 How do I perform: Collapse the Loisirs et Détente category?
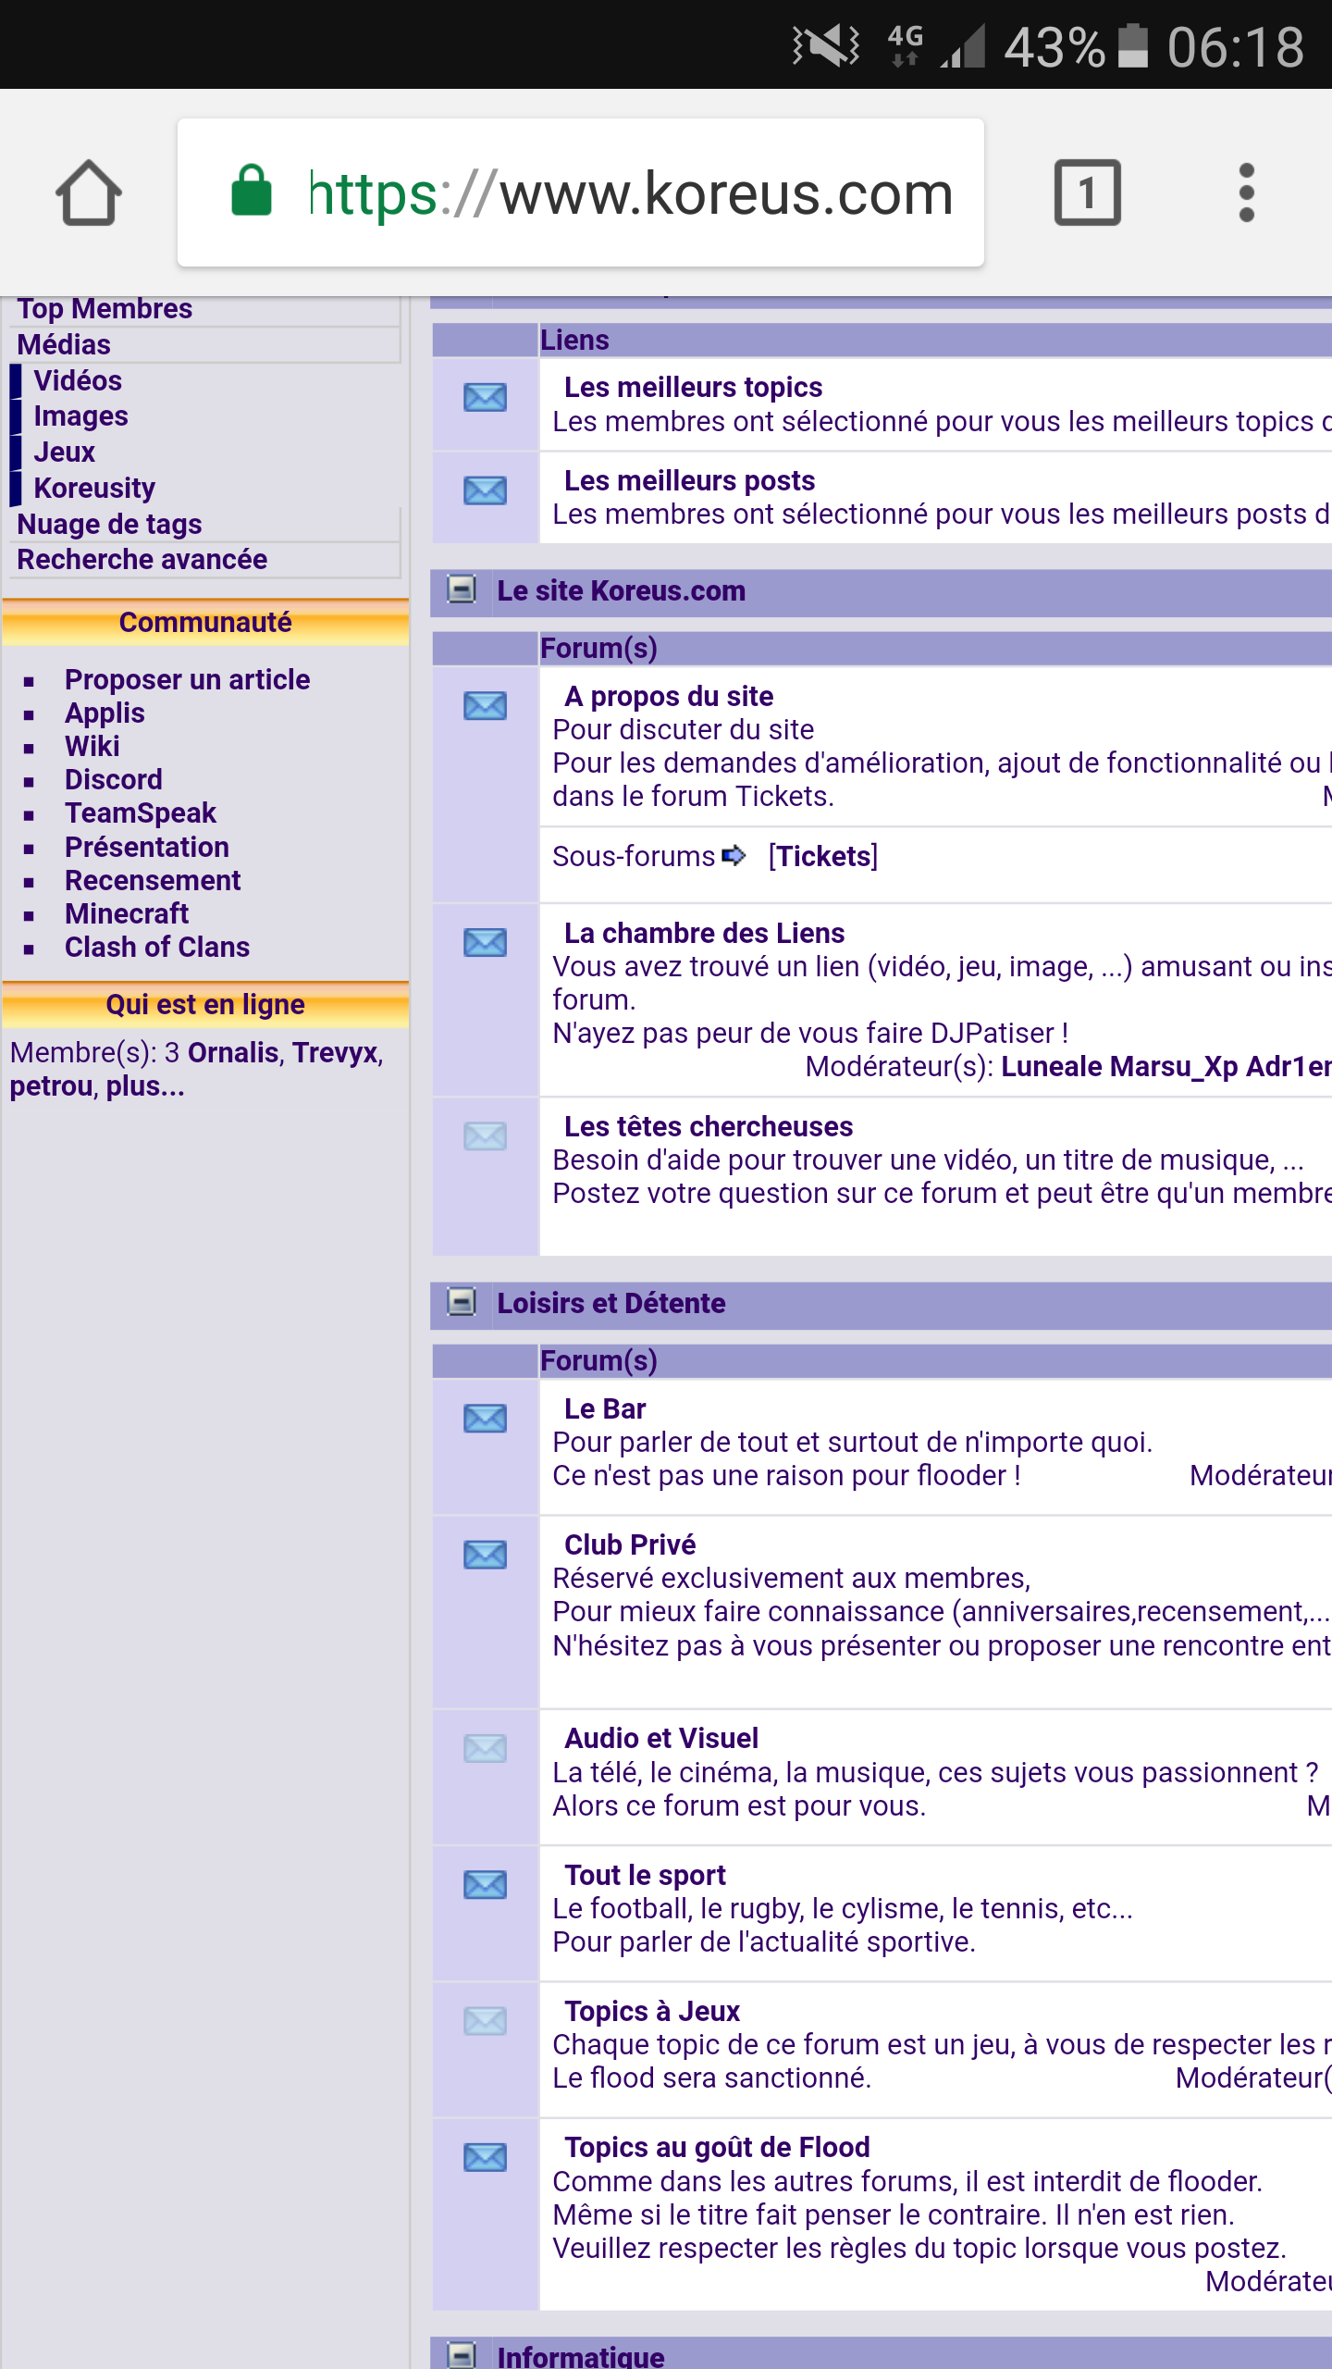coord(461,1303)
